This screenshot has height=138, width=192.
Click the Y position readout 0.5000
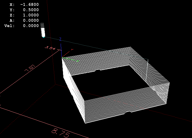coord(31,10)
